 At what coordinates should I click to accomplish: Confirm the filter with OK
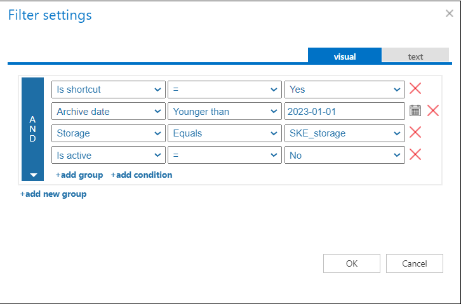pyautogui.click(x=352, y=263)
